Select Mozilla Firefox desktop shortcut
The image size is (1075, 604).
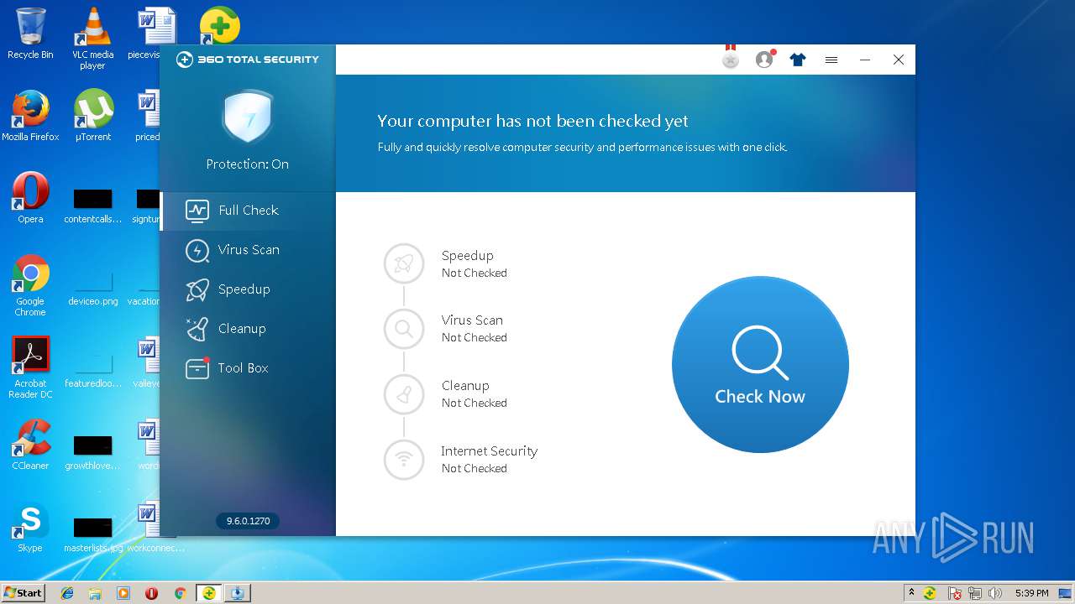[x=30, y=116]
